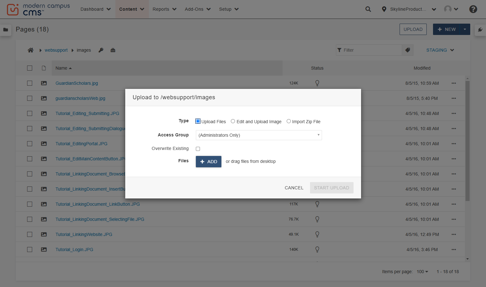Image resolution: width=486 pixels, height=287 pixels.
Task: Open the Dashboard menu
Action: (96, 9)
